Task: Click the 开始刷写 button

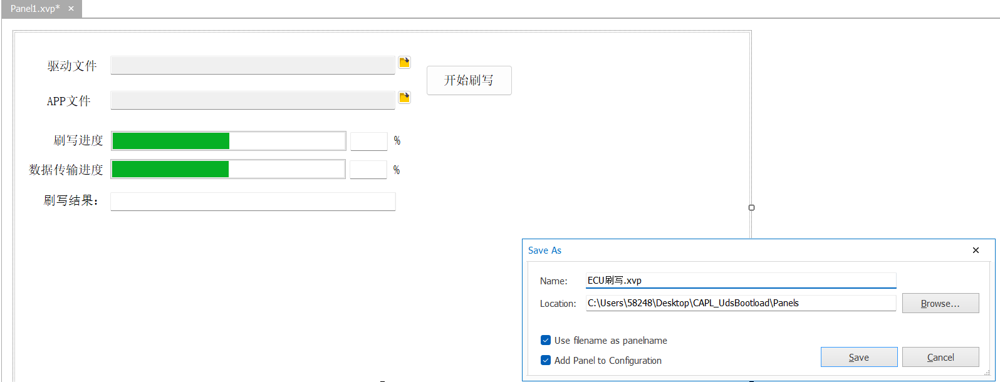Action: 469,80
